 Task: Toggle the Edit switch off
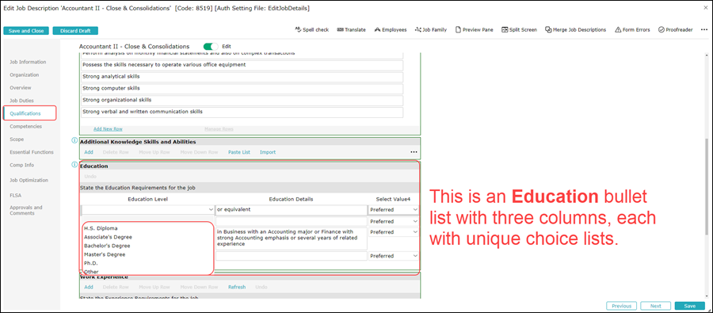click(211, 47)
